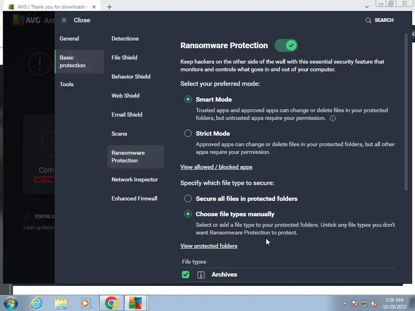
Task: Go to Network Inspector settings
Action: tap(135, 179)
